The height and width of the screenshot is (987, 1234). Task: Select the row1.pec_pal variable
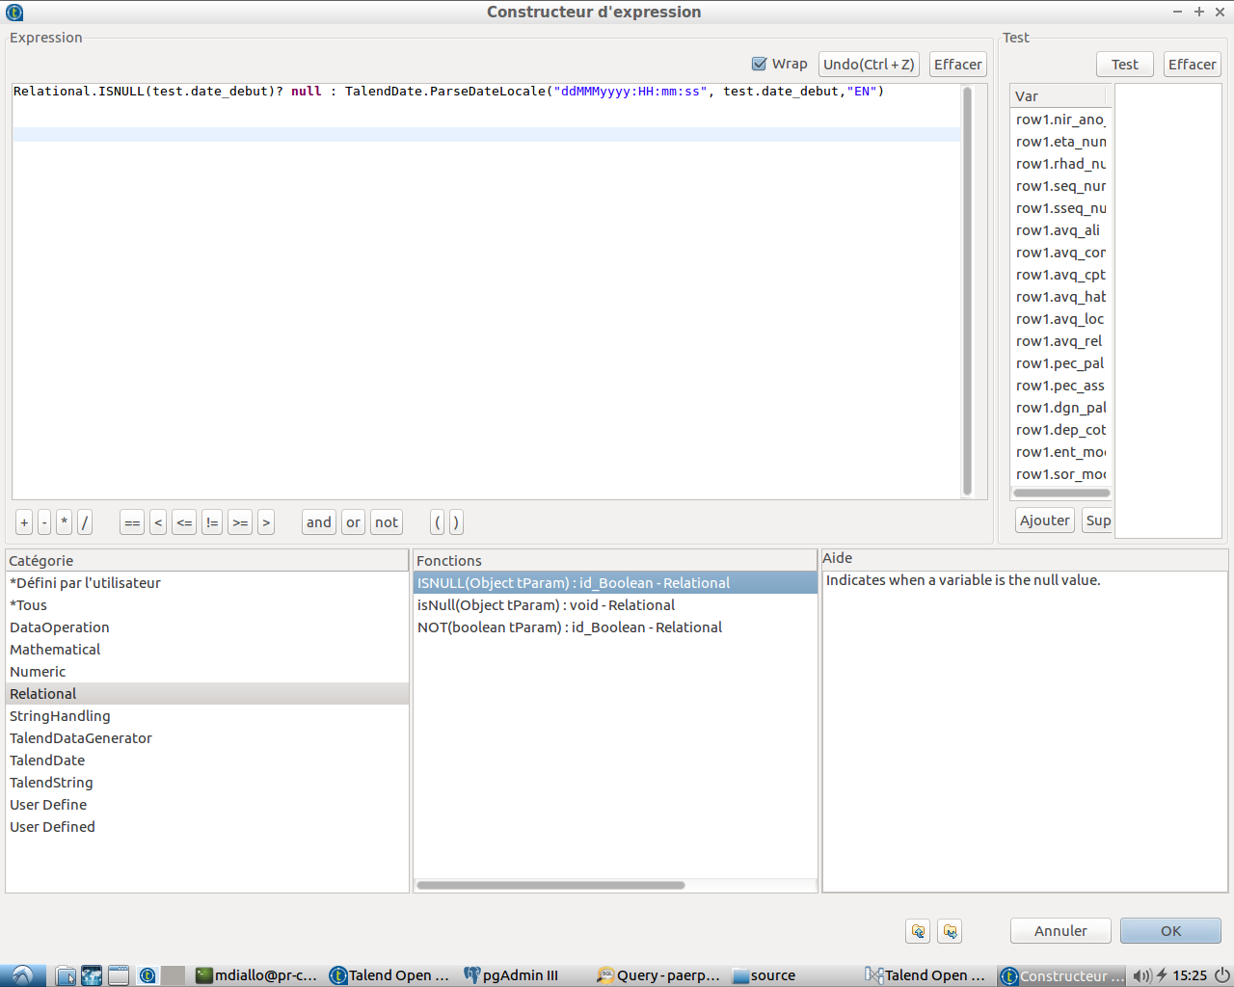pyautogui.click(x=1060, y=363)
